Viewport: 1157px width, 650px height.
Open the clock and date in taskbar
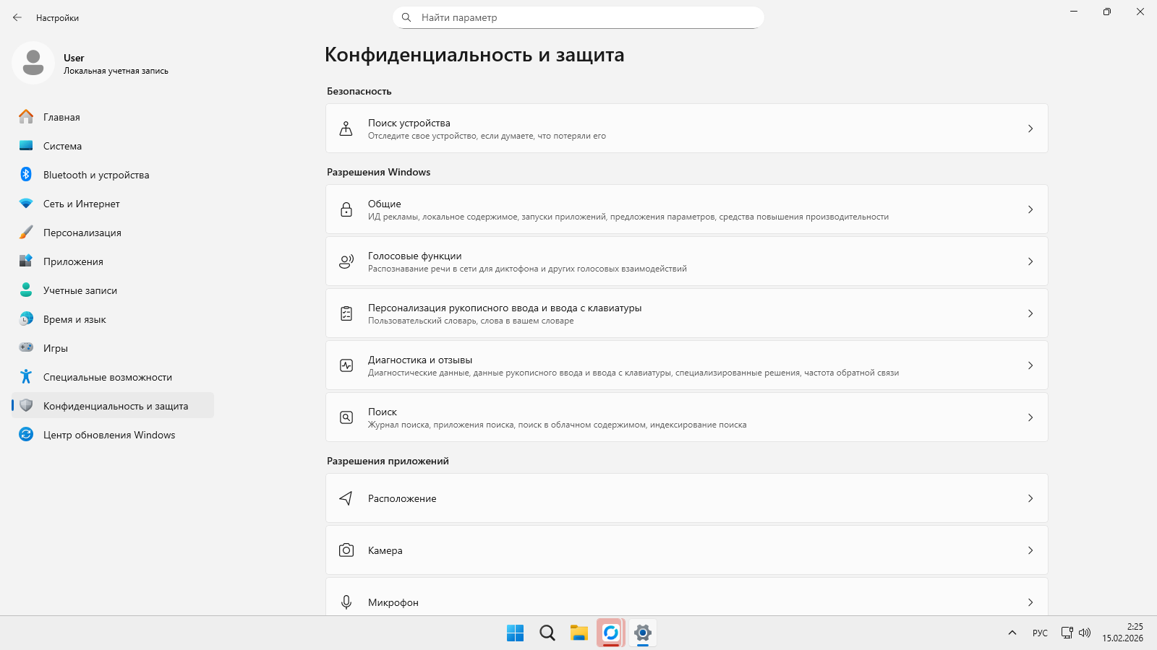1123,633
